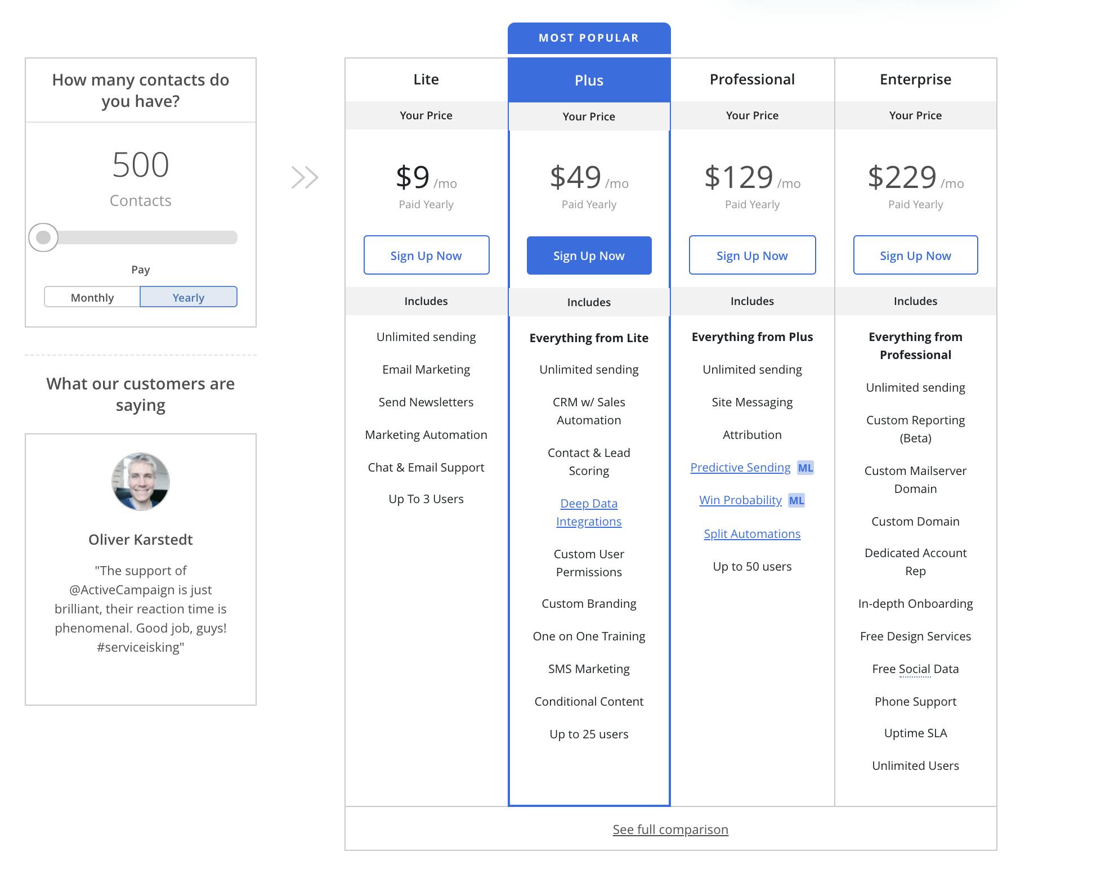Click 'Contact & Lead Scoring' feature
This screenshot has width=1101, height=870.
pos(589,462)
